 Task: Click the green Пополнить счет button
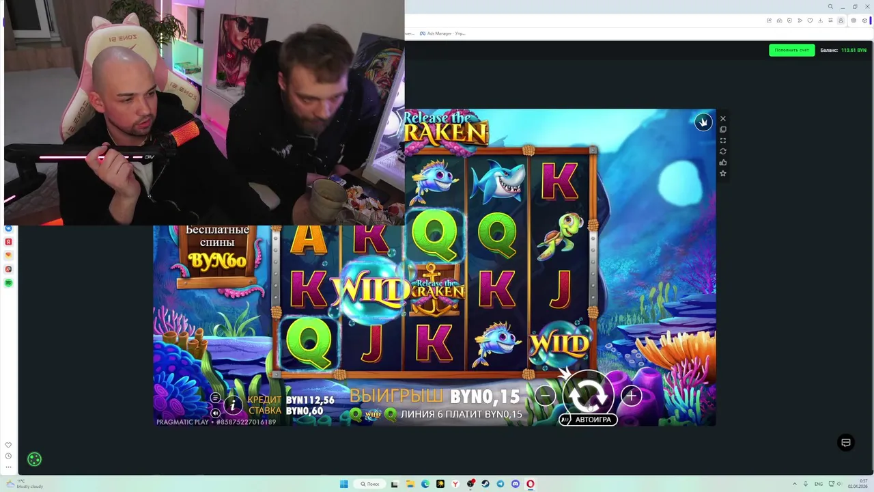[x=792, y=50]
